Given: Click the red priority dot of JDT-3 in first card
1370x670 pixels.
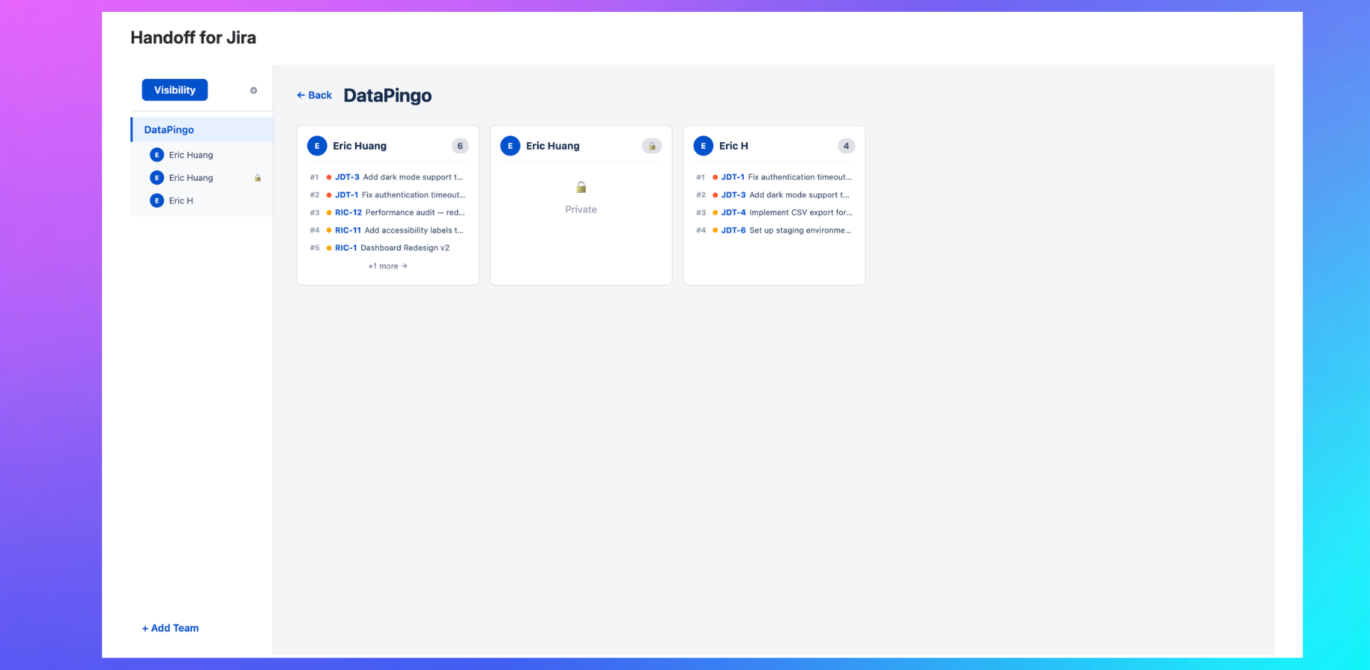Looking at the screenshot, I should 329,177.
